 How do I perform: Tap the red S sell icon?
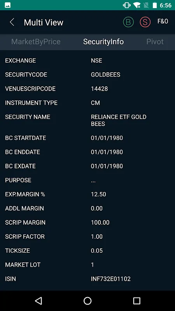pyautogui.click(x=145, y=22)
